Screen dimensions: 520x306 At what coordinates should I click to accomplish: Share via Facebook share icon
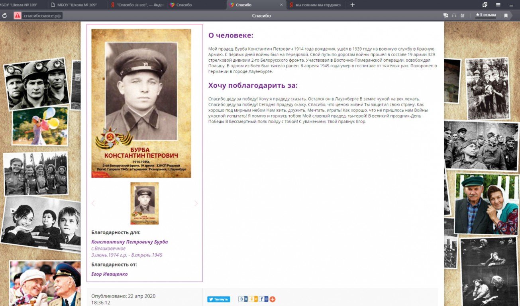pyautogui.click(x=263, y=299)
